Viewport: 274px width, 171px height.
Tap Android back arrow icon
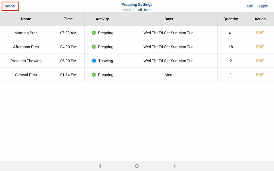(174, 166)
